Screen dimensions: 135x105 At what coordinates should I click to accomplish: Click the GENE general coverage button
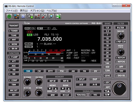click(x=107, y=75)
